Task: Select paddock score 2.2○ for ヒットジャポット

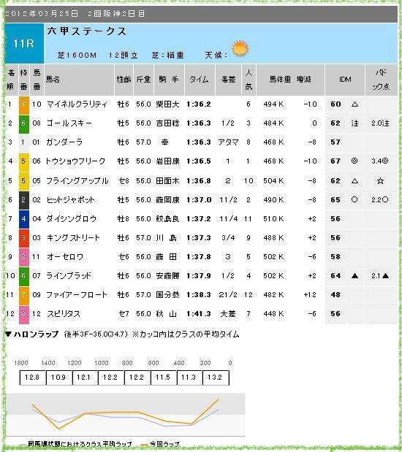Action: pos(380,200)
